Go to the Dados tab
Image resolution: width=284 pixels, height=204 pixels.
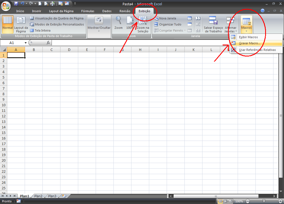point(107,11)
